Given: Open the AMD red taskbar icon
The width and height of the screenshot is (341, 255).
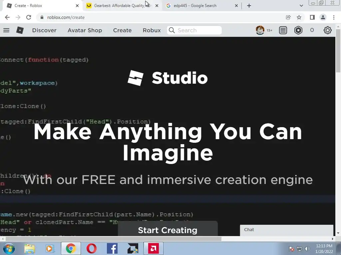Looking at the screenshot, I should pyautogui.click(x=153, y=248).
